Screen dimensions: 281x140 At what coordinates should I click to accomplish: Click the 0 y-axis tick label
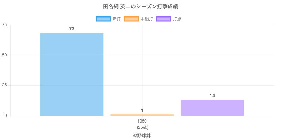(6, 115)
